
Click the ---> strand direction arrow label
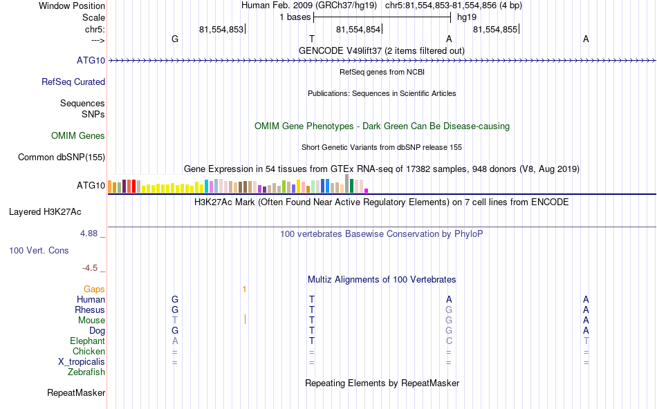(98, 40)
